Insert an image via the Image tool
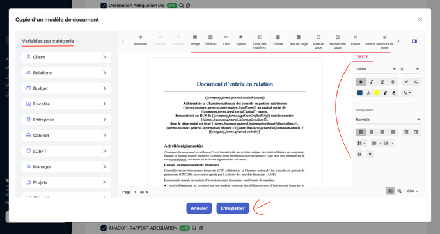The width and height of the screenshot is (440, 234). [195, 40]
